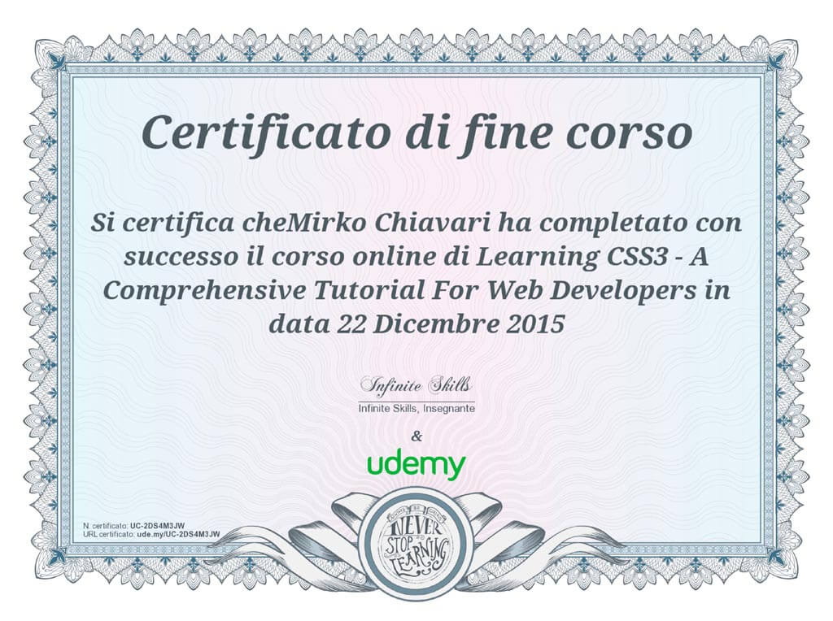
Task: Click the 'Infinite Skills, Insegnante' caption
Action: [416, 408]
